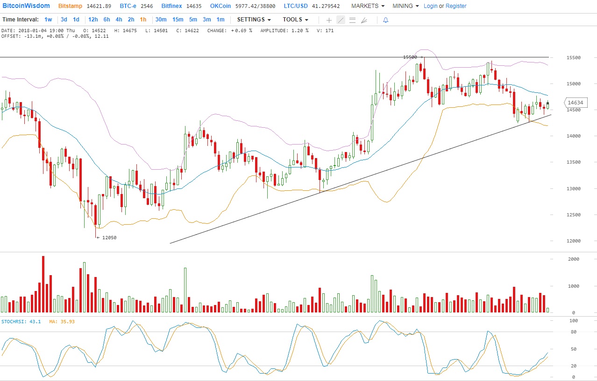
Task: Click the 14634 current price label
Action: click(x=576, y=103)
